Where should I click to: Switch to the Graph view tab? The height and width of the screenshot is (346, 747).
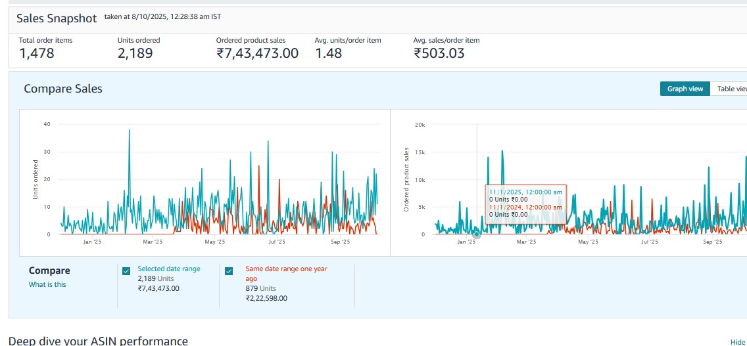[x=685, y=89]
